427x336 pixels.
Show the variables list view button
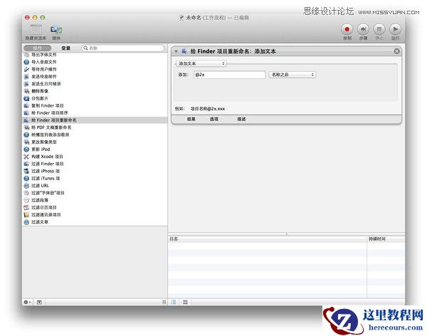click(x=186, y=302)
